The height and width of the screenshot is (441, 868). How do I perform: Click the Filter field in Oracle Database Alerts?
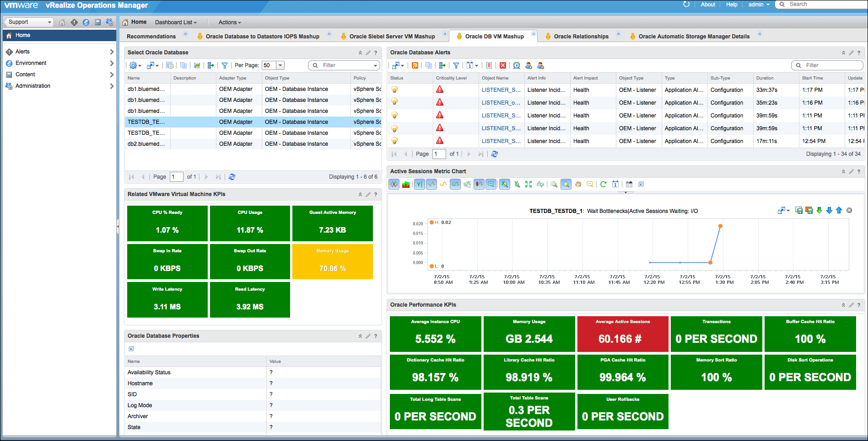point(827,65)
